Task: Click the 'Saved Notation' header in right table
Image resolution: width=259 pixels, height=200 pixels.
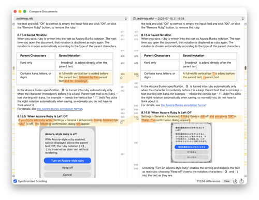Action: 194,55
